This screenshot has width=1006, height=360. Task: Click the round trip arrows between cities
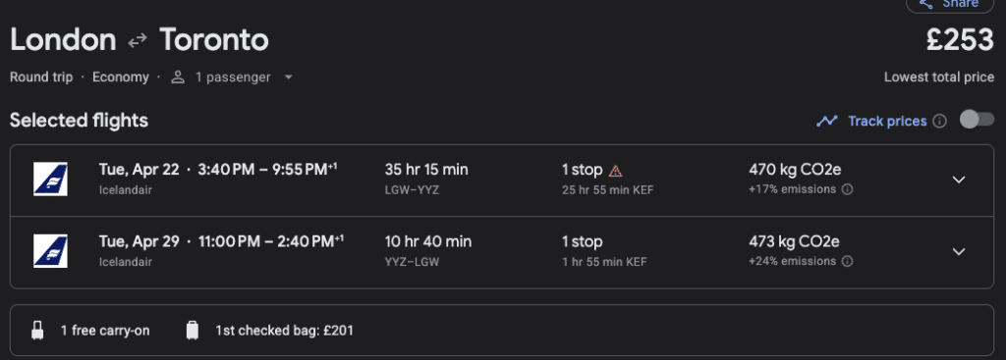(x=138, y=41)
